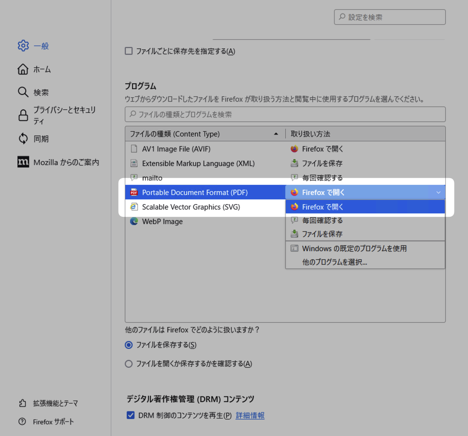Click the SVG file type icon
Screen dimensions: 468x436
point(134,207)
